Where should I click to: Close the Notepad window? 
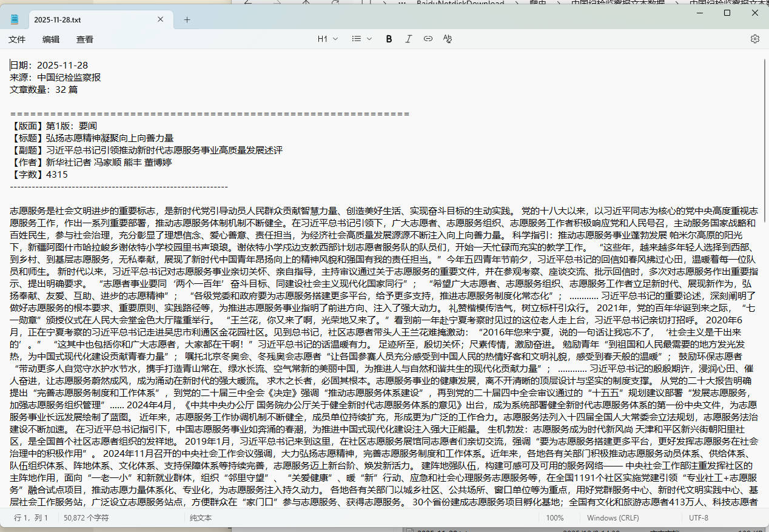[755, 13]
